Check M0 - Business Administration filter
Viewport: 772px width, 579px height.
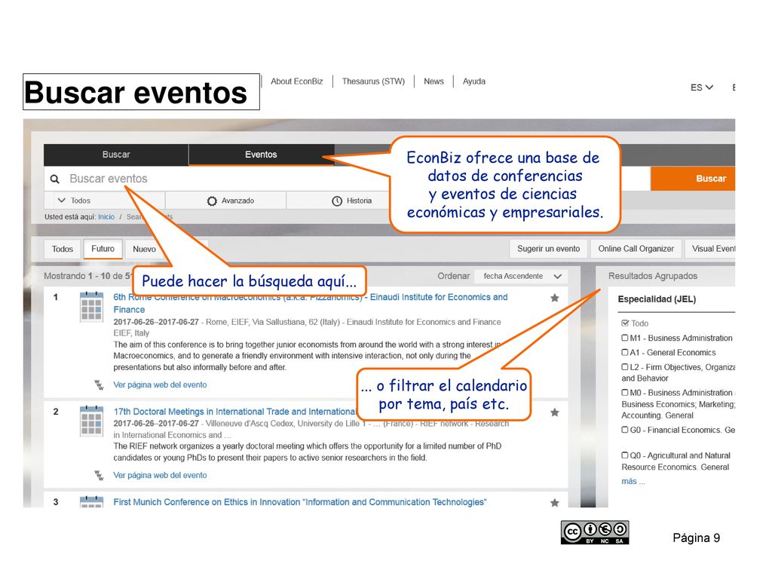625,392
